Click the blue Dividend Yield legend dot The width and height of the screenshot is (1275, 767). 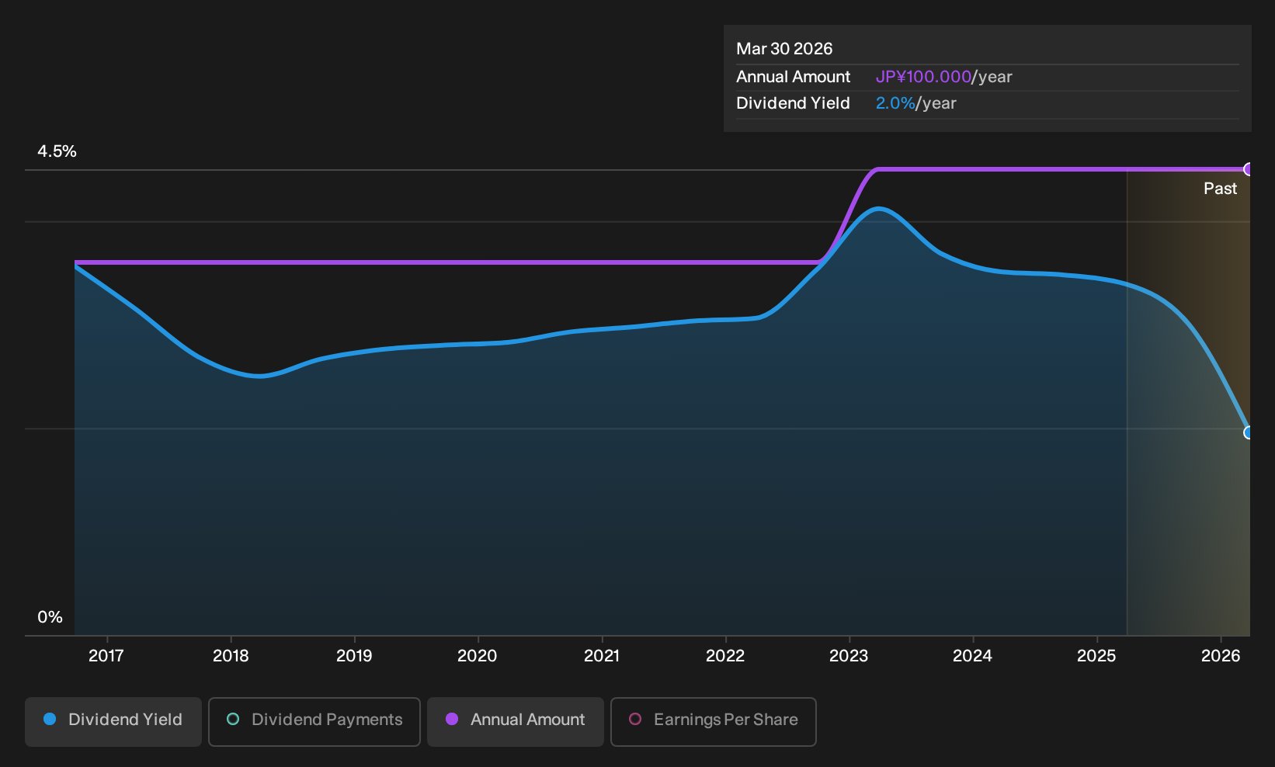[x=50, y=720]
